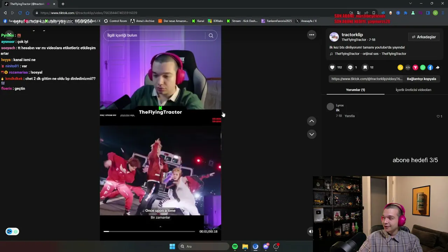Open the FanlarınFavorisi2025 bookmark

point(276,21)
